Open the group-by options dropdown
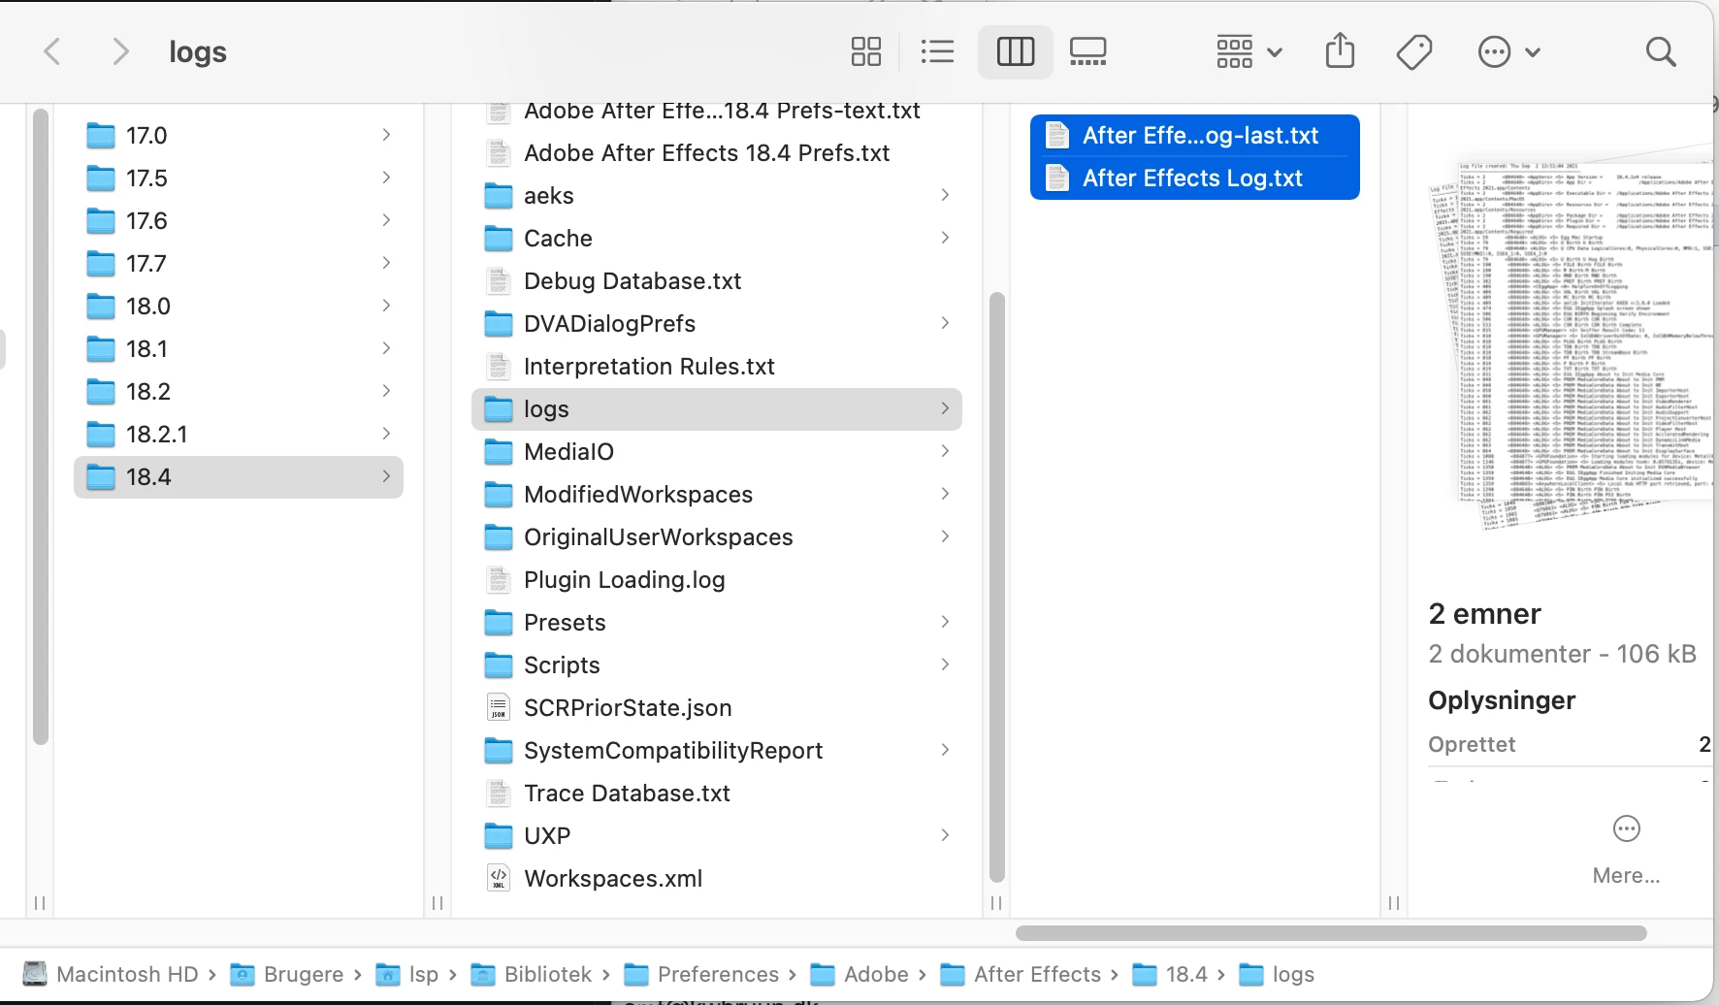 coord(1249,51)
